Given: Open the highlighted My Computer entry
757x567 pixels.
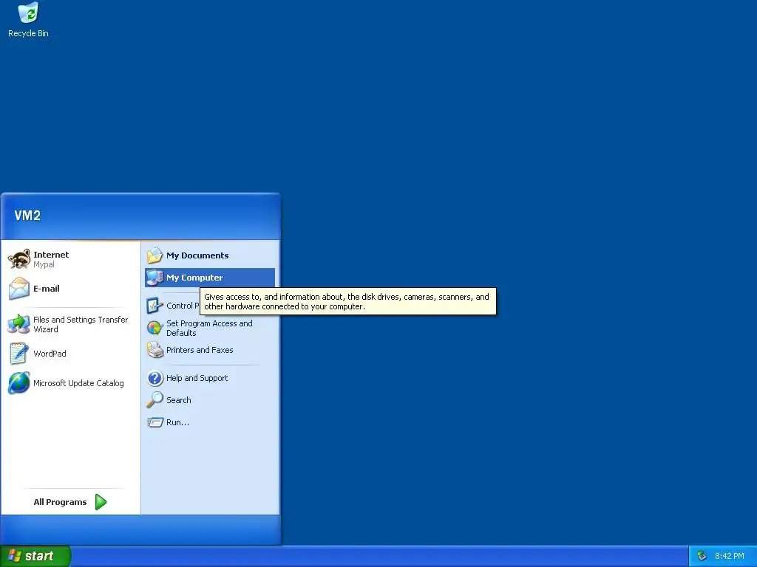Looking at the screenshot, I should (x=210, y=278).
